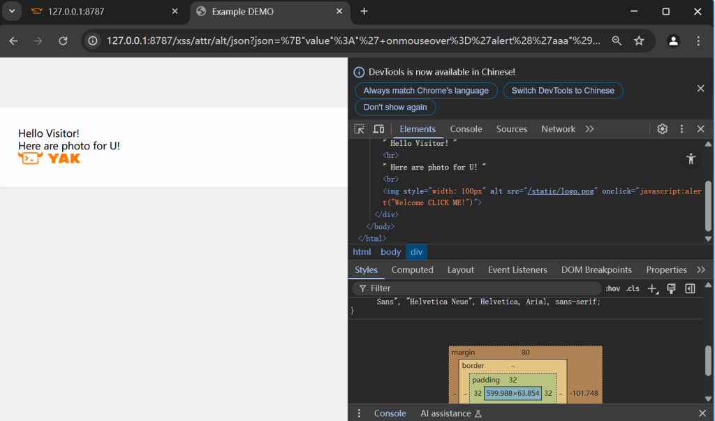Open the Chrome profile avatar icon
Image resolution: width=715 pixels, height=421 pixels.
tap(673, 41)
